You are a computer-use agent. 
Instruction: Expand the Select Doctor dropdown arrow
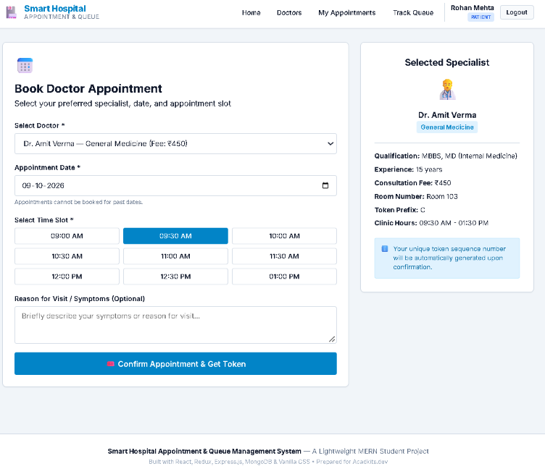click(330, 143)
